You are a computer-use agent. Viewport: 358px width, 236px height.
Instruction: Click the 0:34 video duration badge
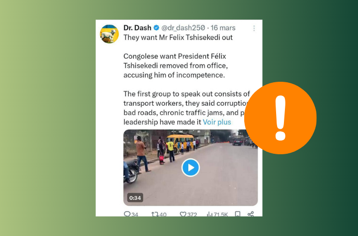(135, 198)
